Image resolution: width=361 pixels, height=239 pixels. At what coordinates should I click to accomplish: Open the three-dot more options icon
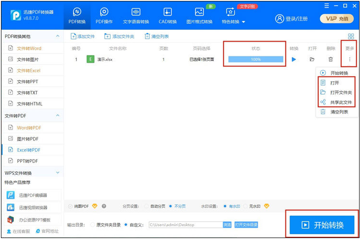point(350,59)
